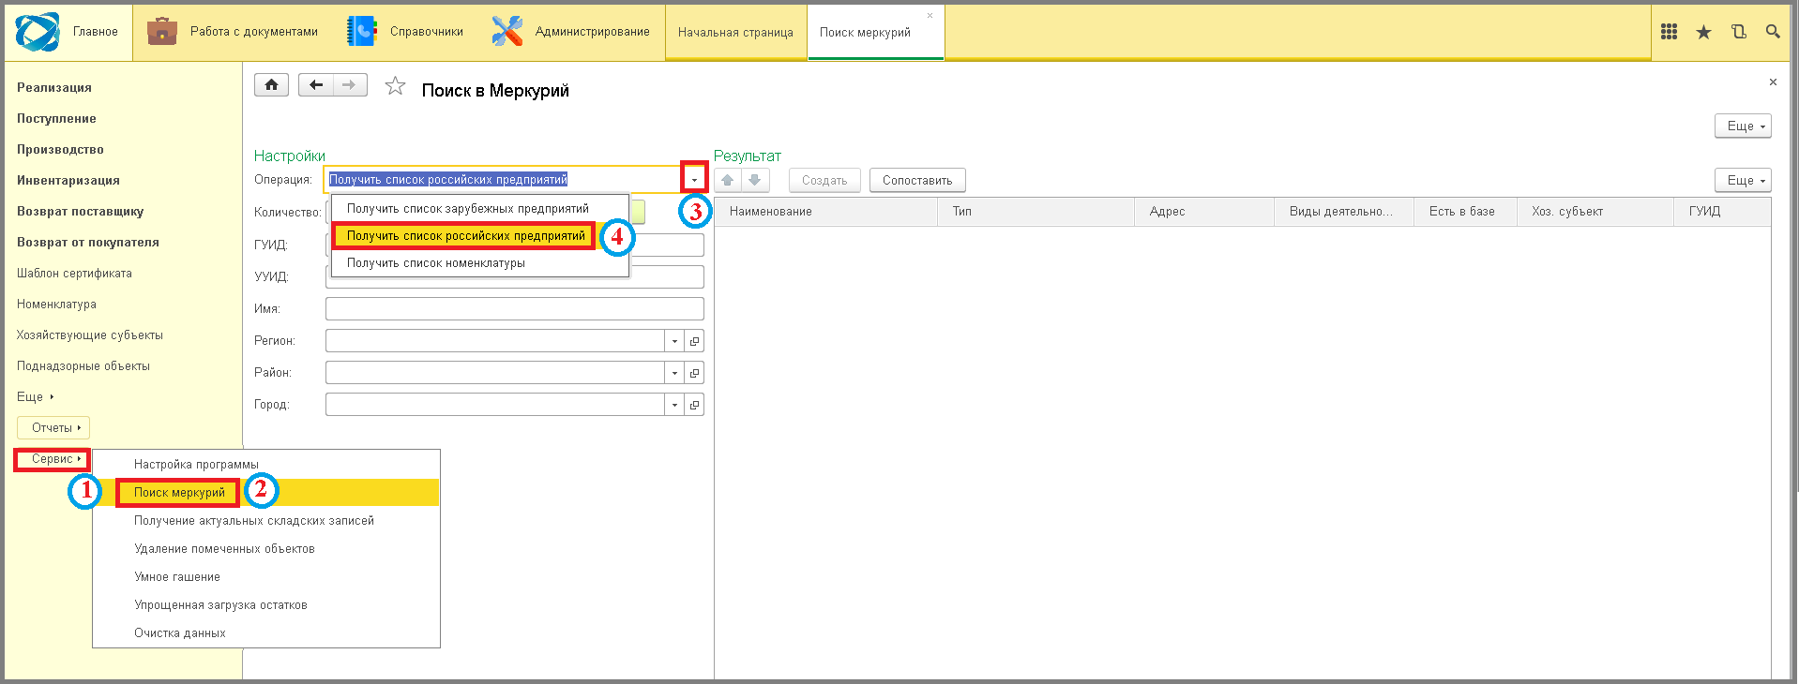Screen dimensions: 1799x684
Task: Open Район field open-form icon
Action: point(694,373)
